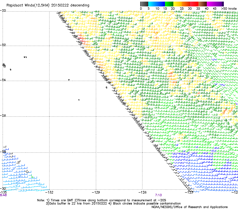Click the '20' legend scale label

click(x=173, y=9)
